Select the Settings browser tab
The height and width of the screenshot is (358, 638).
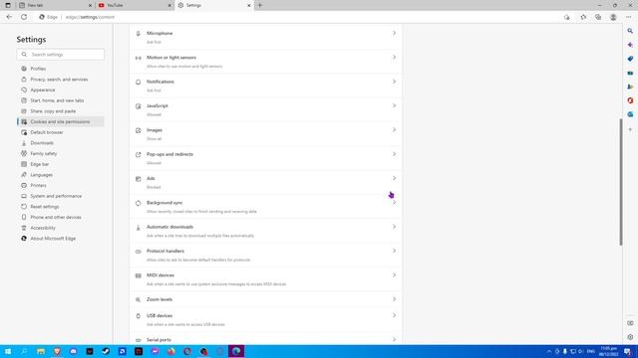(x=214, y=5)
